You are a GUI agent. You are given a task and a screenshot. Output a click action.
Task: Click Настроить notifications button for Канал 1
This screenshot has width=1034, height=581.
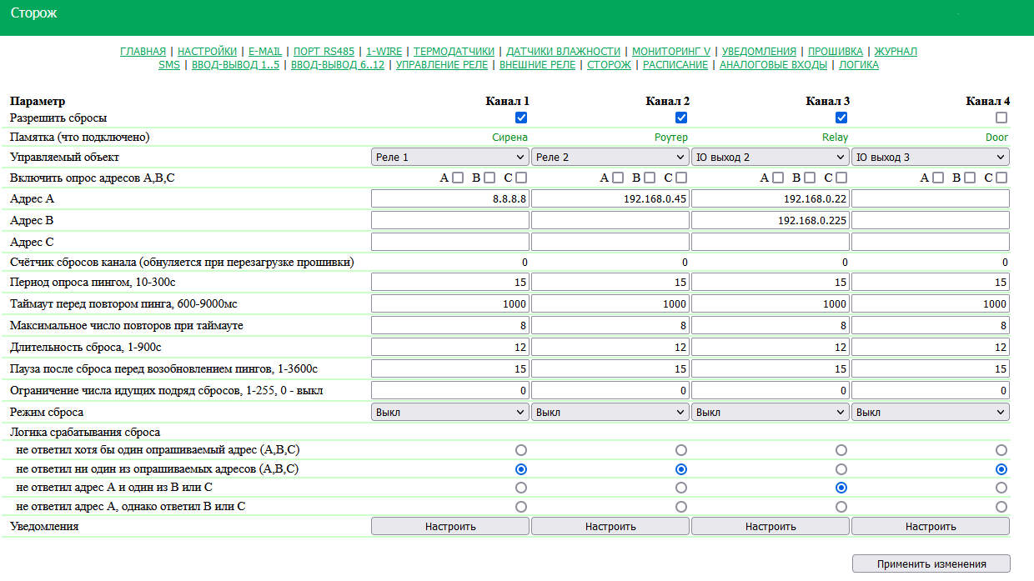(450, 526)
